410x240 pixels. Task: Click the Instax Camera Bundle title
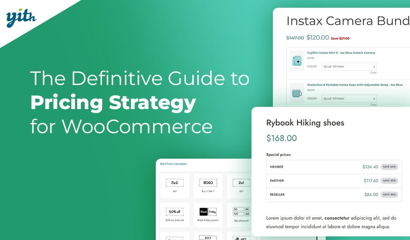348,21
